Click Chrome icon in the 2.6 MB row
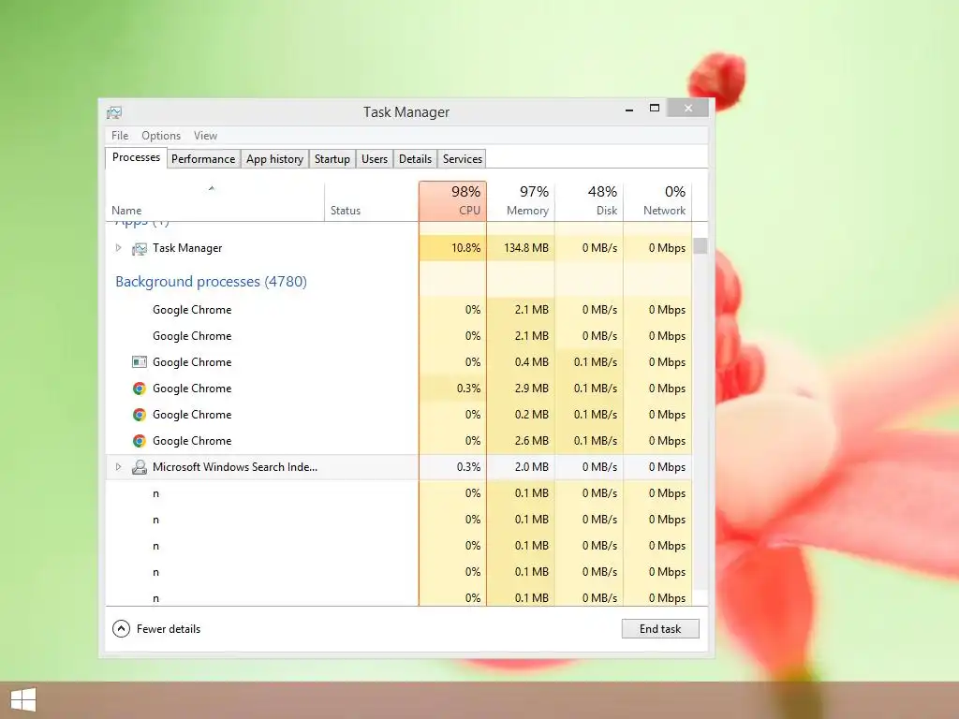 pyautogui.click(x=140, y=441)
